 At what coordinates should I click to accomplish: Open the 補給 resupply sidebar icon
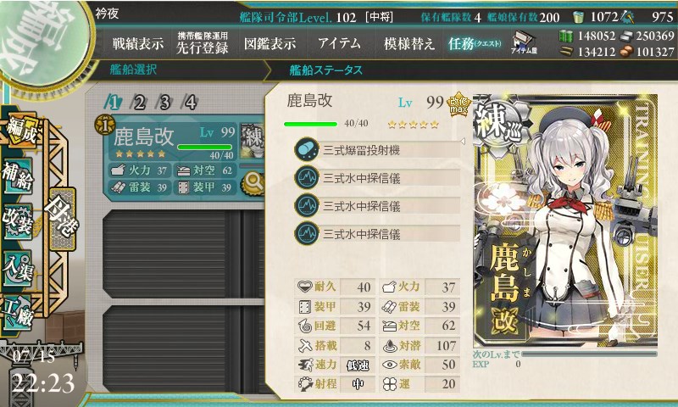click(17, 176)
